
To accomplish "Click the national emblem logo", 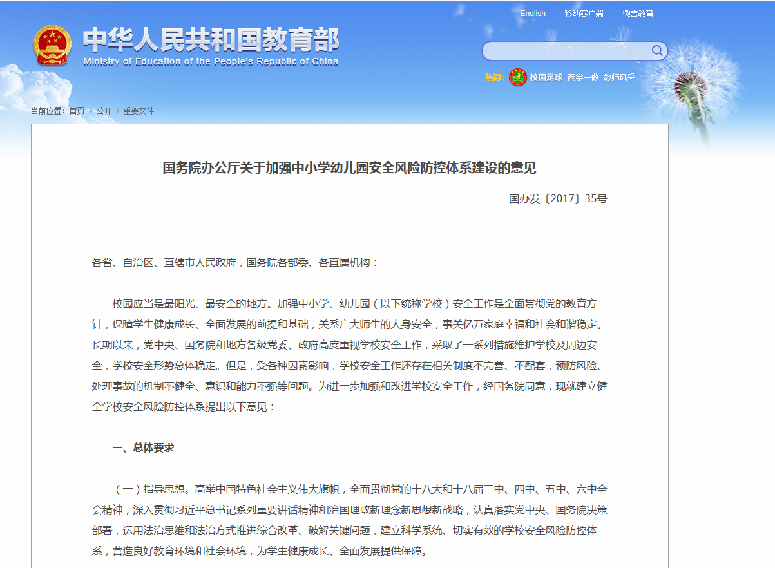I will tap(53, 46).
